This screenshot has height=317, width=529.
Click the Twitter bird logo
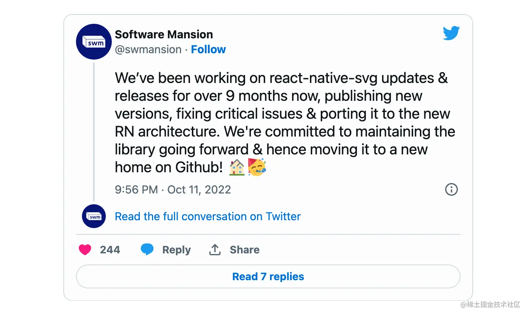click(451, 33)
